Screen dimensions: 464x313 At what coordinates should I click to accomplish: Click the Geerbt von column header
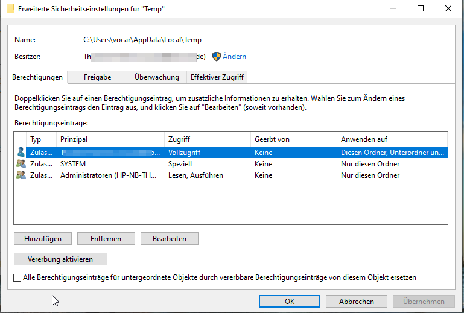[x=294, y=139]
